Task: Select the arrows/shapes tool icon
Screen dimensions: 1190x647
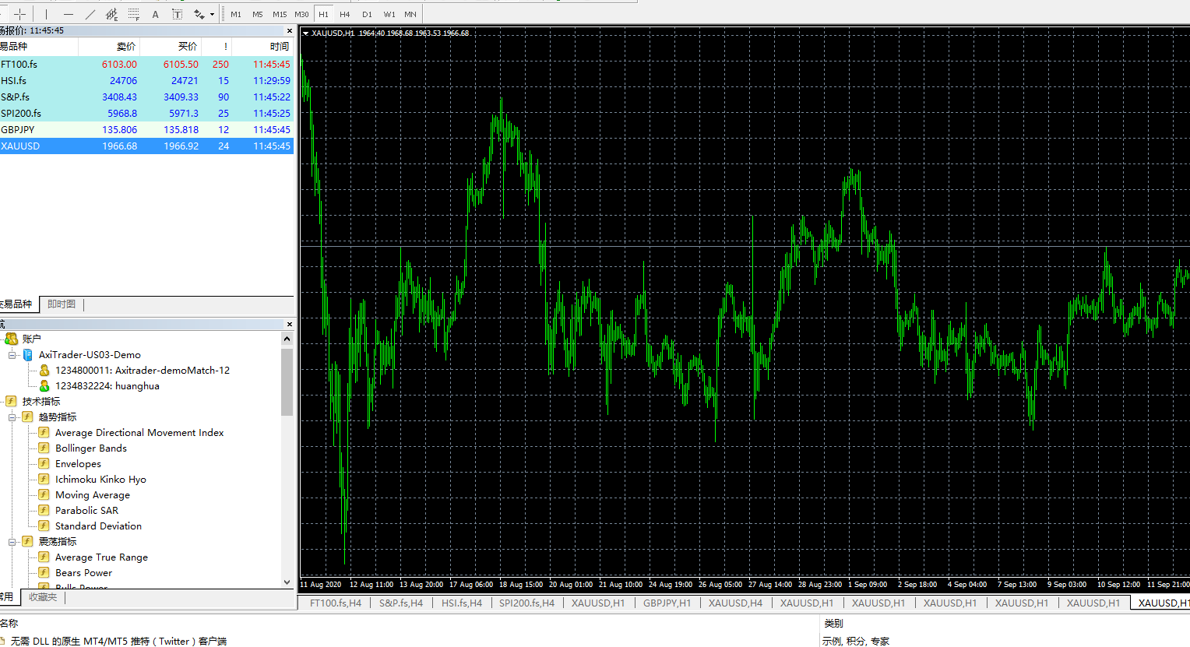Action: (199, 14)
